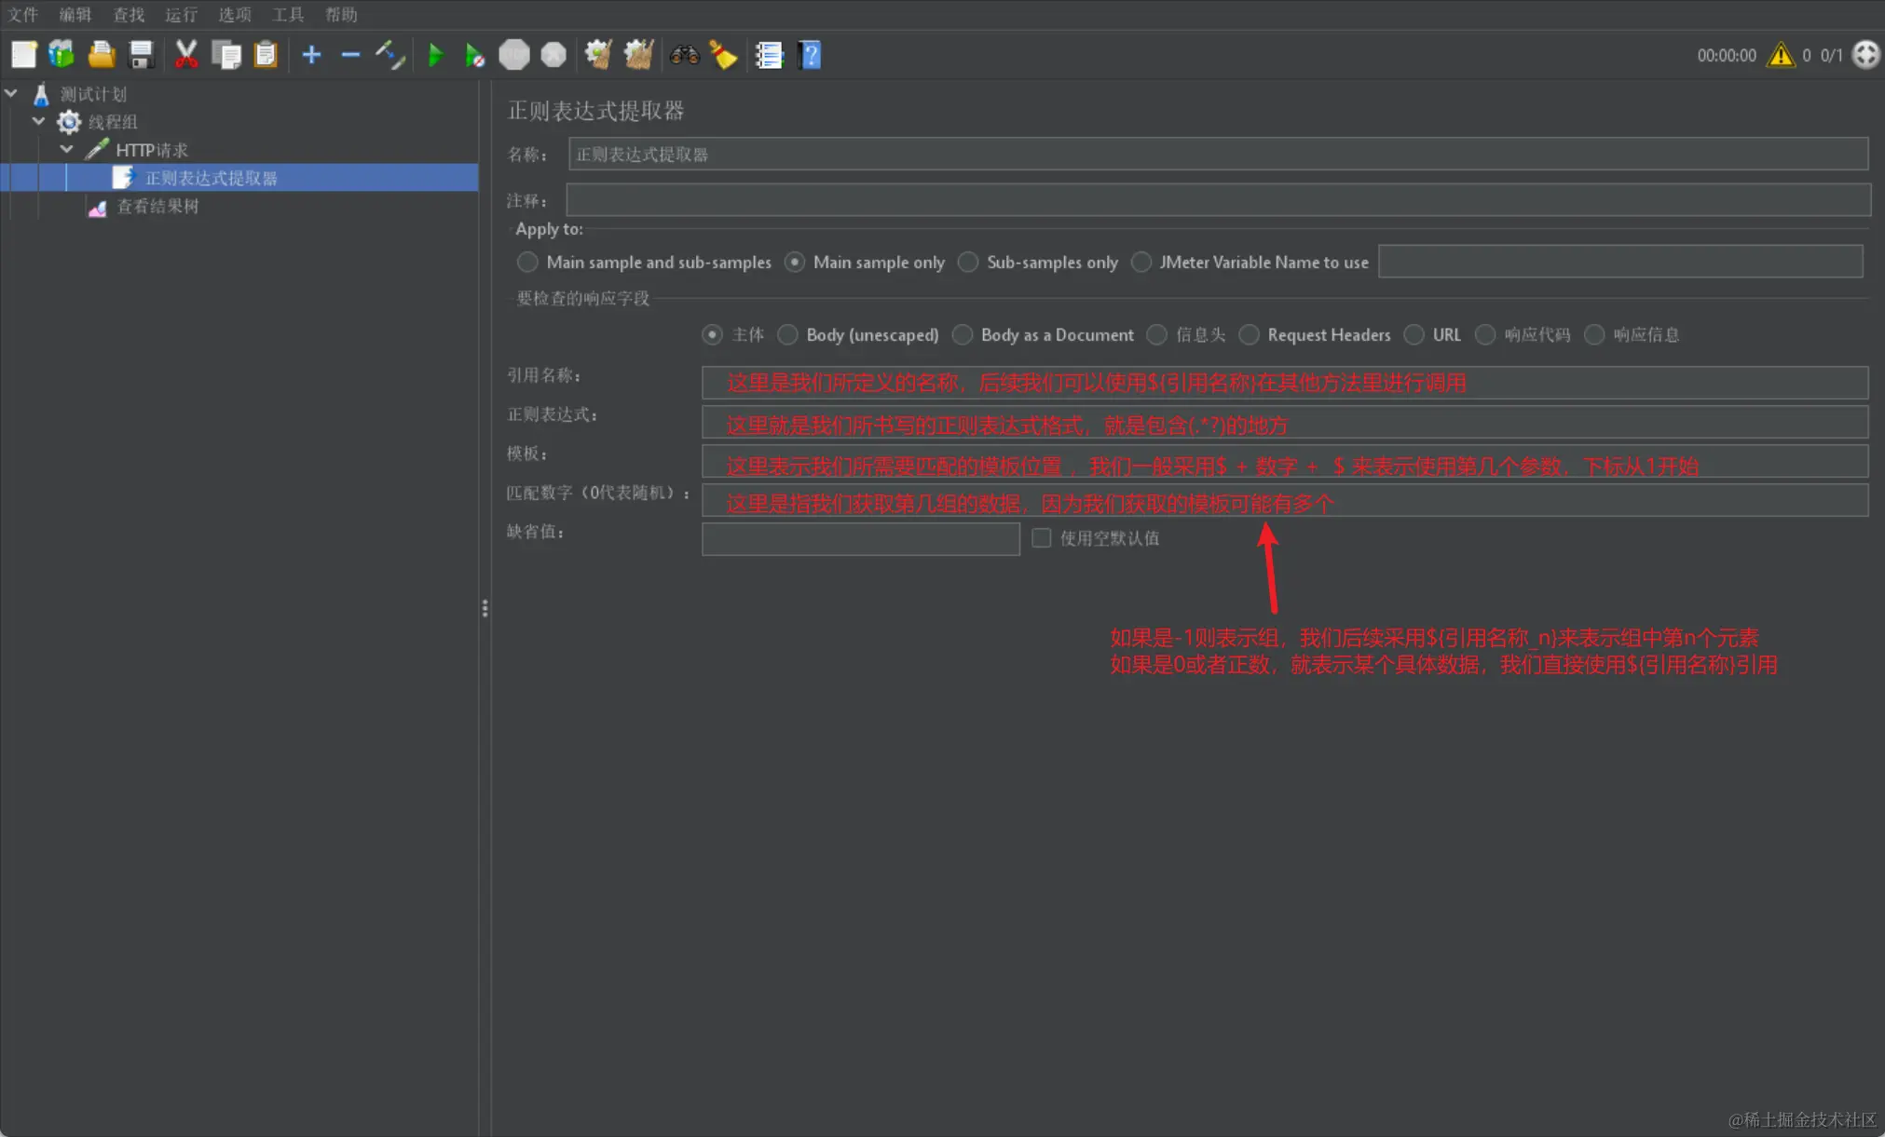The height and width of the screenshot is (1137, 1885).
Task: Click the 缺省值 input field
Action: tap(860, 538)
